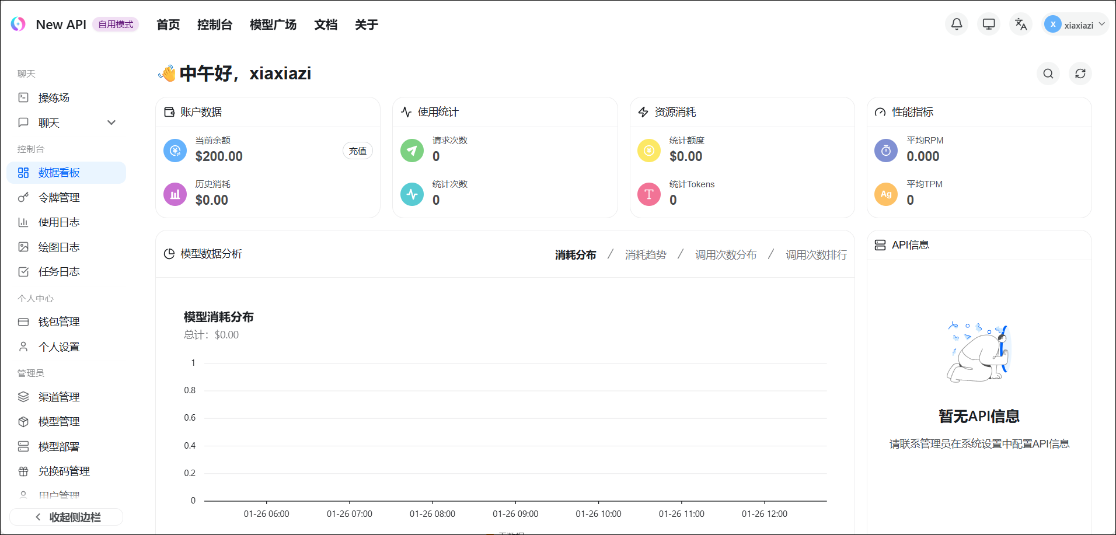The image size is (1116, 535).
Task: Open 操练场 in the sidebar
Action: (54, 98)
